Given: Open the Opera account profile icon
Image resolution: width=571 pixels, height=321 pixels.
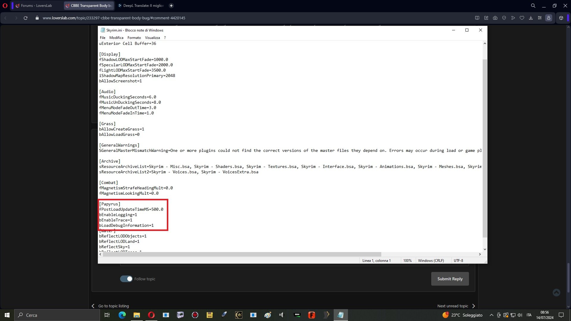Looking at the screenshot, I should [x=549, y=18].
